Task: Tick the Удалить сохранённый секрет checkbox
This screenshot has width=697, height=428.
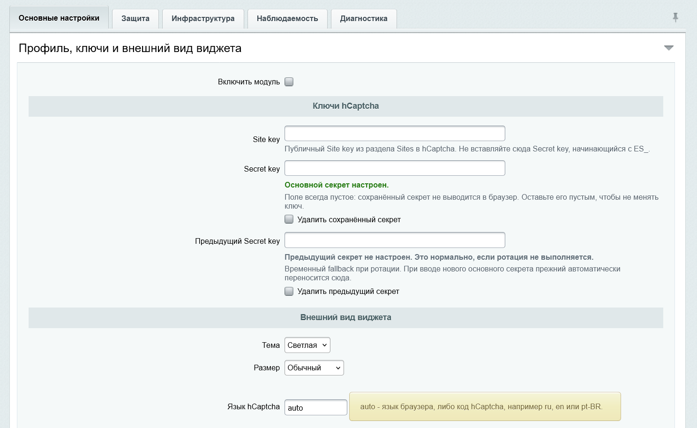Action: pyautogui.click(x=289, y=219)
